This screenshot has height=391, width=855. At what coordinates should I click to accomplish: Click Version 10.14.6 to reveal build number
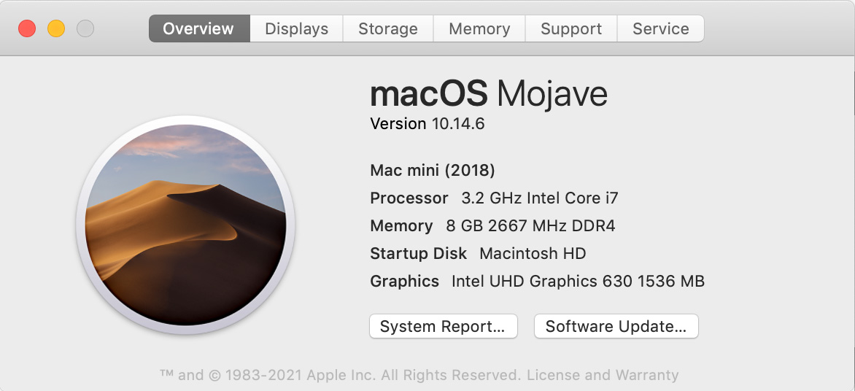tap(427, 124)
